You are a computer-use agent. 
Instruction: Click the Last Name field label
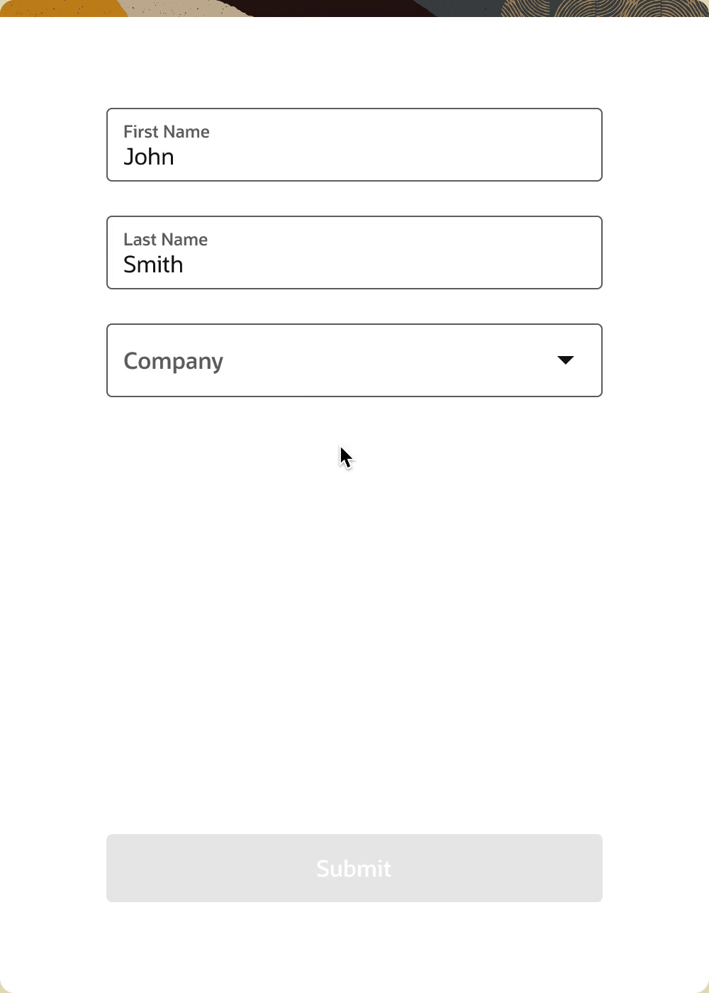pyautogui.click(x=165, y=240)
